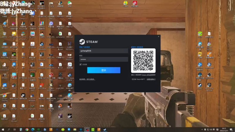Open 566.png desktop file
Viewport: 235px width, 132px height.
click(x=42, y=107)
